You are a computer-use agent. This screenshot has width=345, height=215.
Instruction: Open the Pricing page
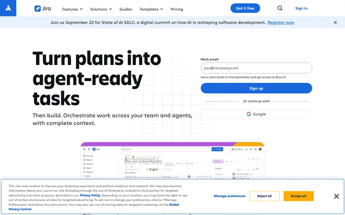point(177,9)
